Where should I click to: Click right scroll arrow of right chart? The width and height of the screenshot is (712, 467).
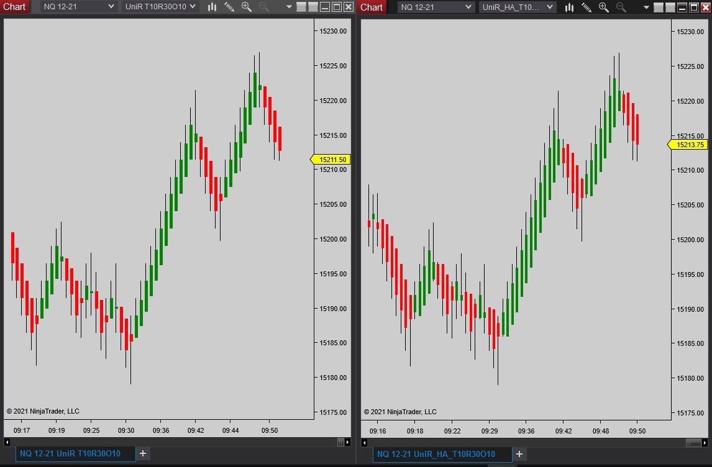pos(705,443)
